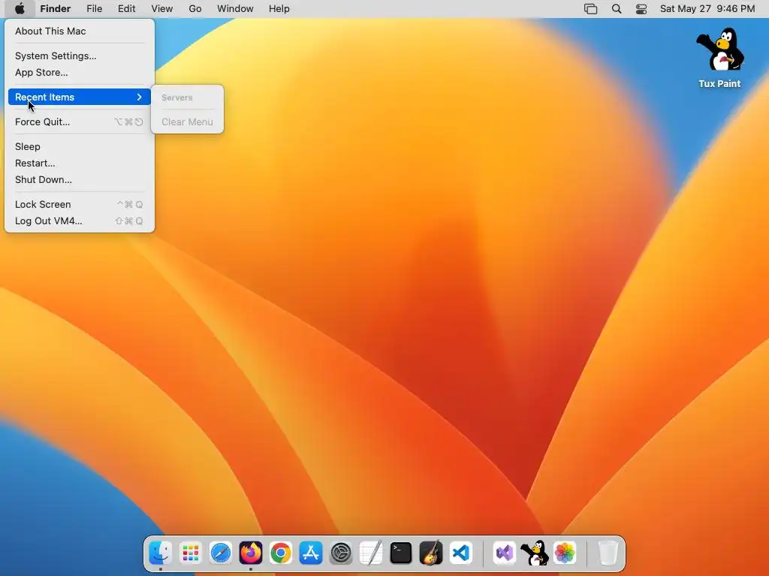Open Visual Studio purple icon in Dock

[505, 553]
